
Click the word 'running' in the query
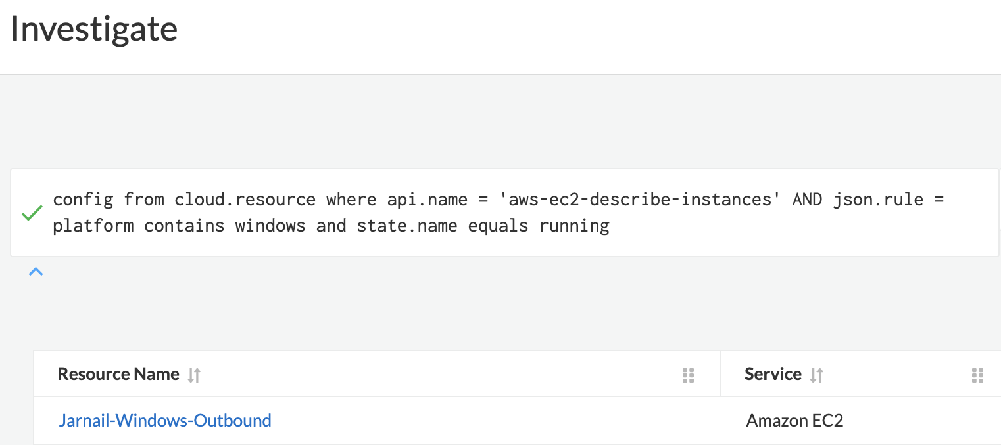coord(574,226)
